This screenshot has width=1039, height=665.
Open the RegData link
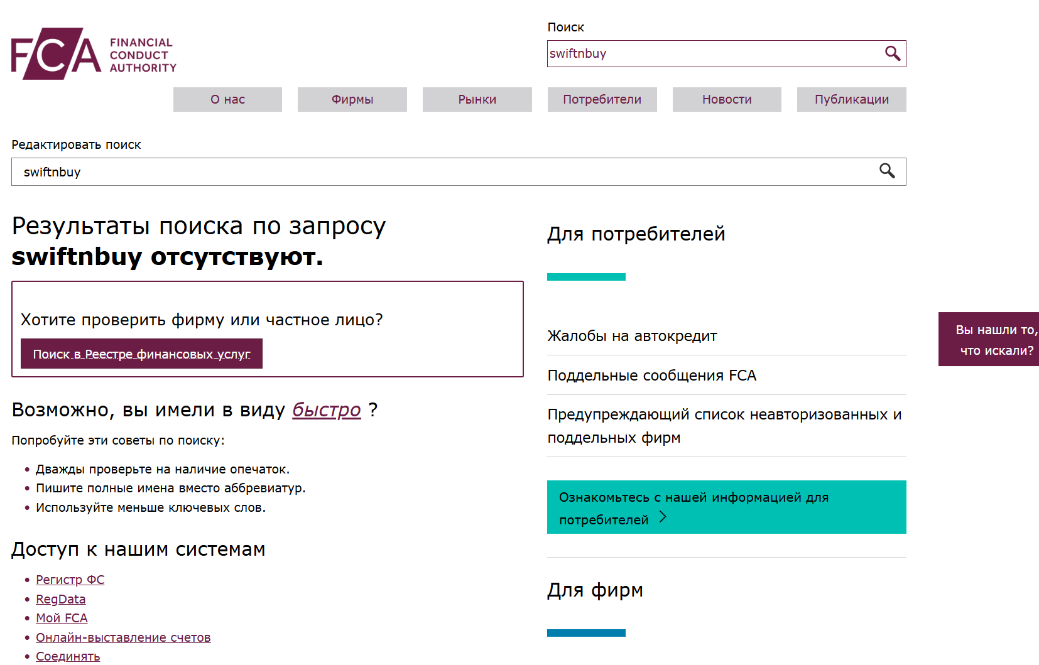pyautogui.click(x=60, y=599)
